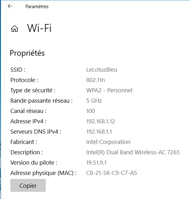The width and height of the screenshot is (190, 199).
Task: Select the WPA2 - Personnel security value
Action: pos(109,90)
